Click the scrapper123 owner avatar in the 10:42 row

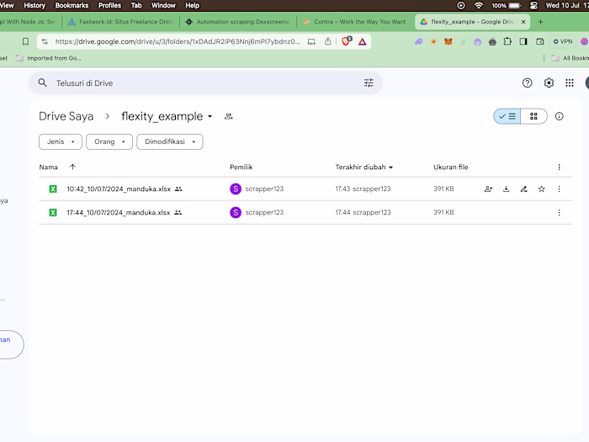coord(236,189)
